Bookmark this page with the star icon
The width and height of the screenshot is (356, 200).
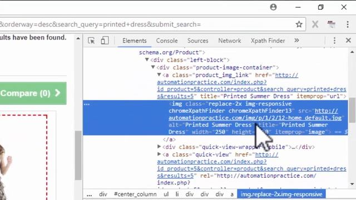point(299,24)
